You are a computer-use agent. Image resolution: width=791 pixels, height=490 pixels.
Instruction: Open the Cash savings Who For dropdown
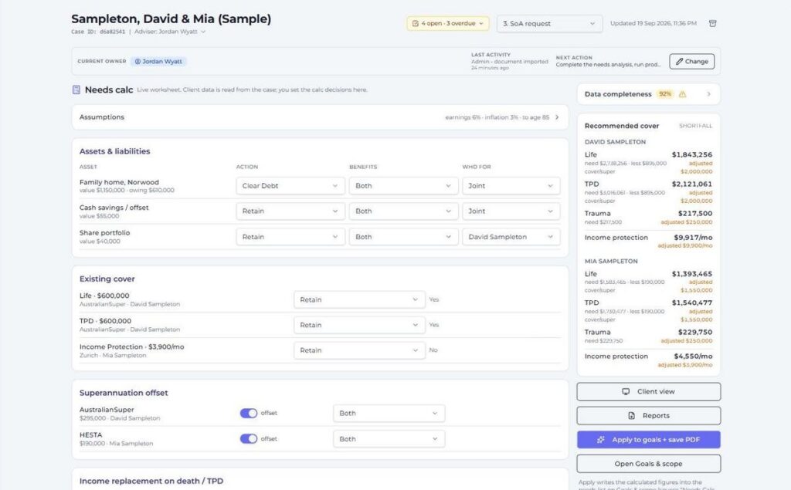tap(511, 211)
